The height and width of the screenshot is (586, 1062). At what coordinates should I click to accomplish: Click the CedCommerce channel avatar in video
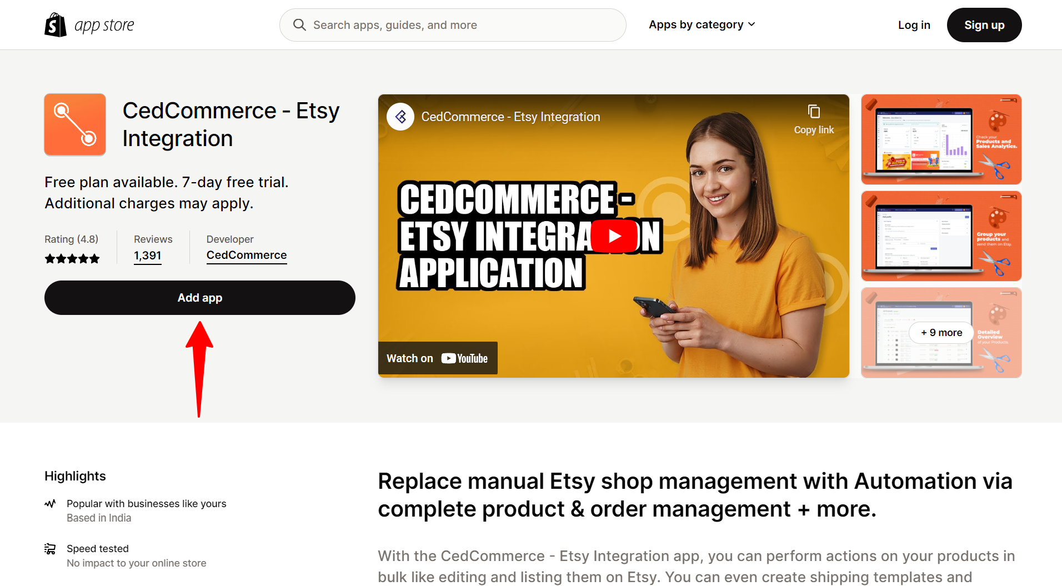400,117
